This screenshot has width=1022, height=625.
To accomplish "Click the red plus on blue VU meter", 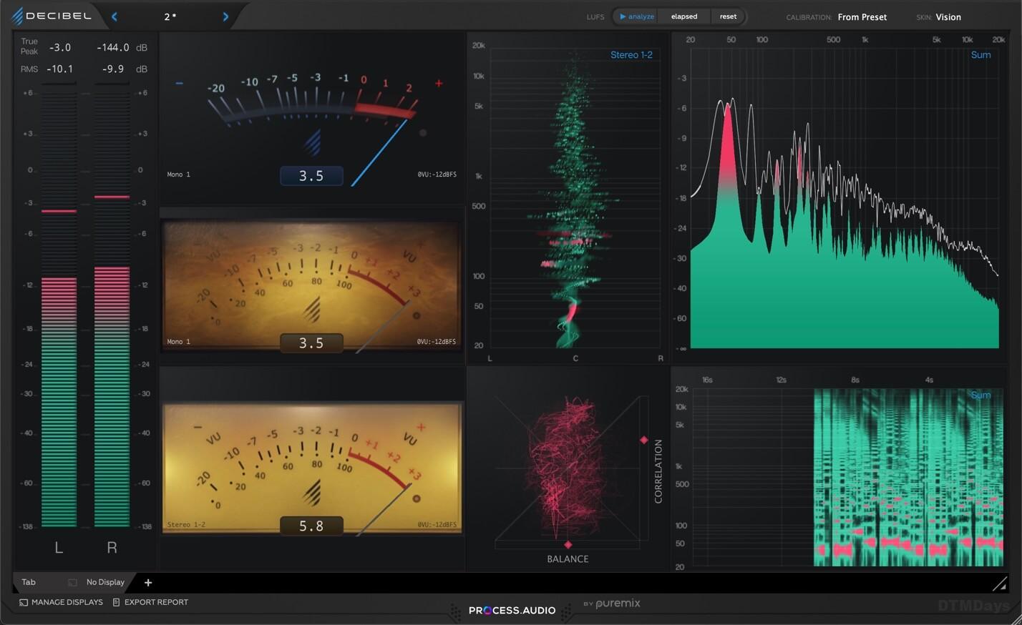I will pos(439,84).
